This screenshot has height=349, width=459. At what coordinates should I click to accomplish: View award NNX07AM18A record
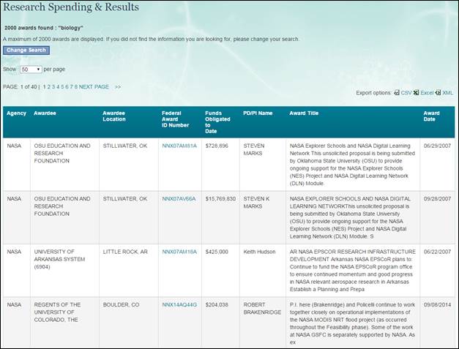click(x=179, y=251)
